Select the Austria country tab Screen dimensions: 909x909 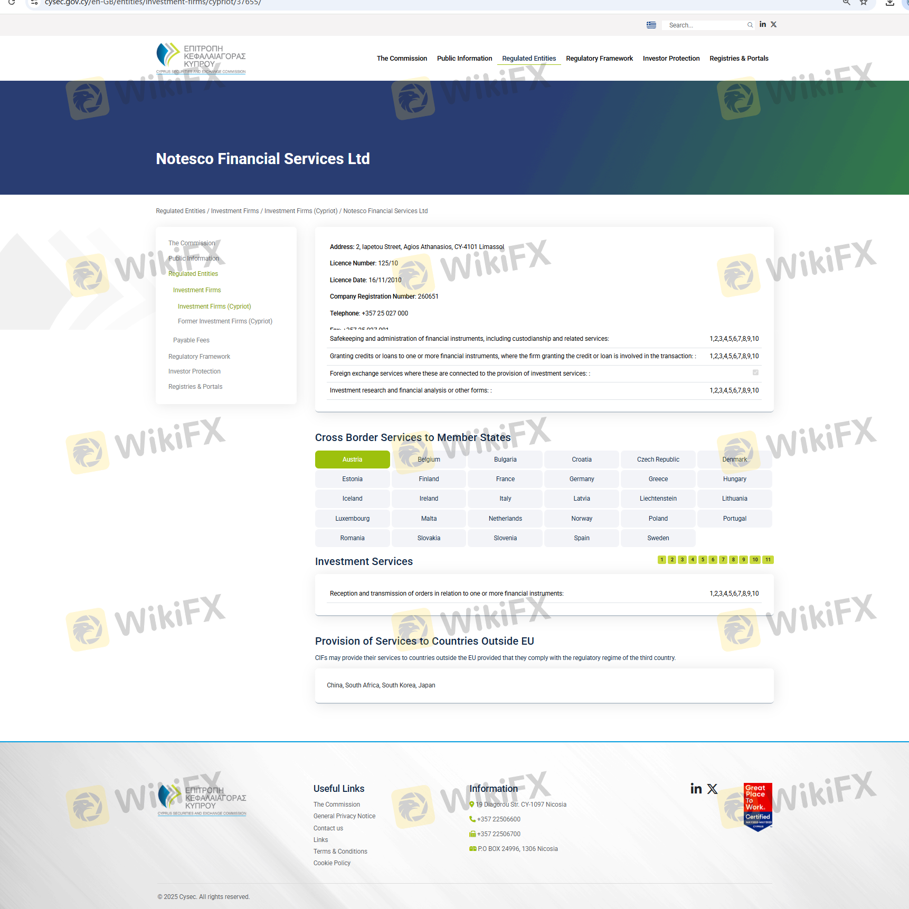click(353, 460)
